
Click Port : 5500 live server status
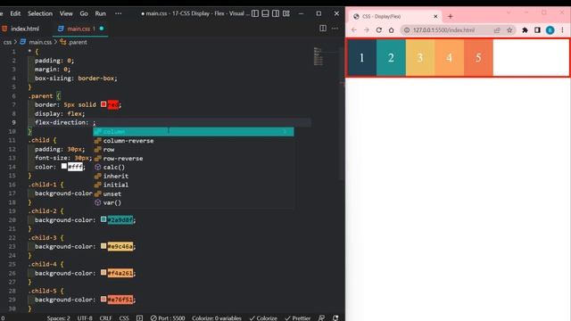[x=168, y=318]
